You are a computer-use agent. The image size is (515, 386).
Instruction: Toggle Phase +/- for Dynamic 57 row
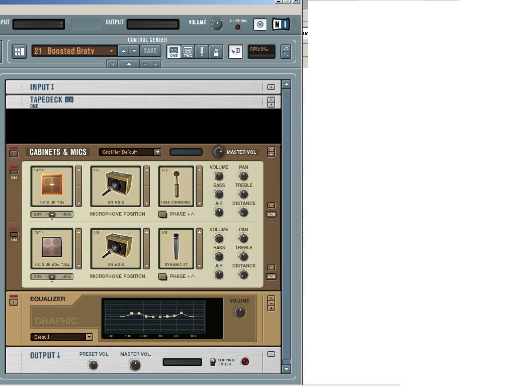(x=162, y=277)
